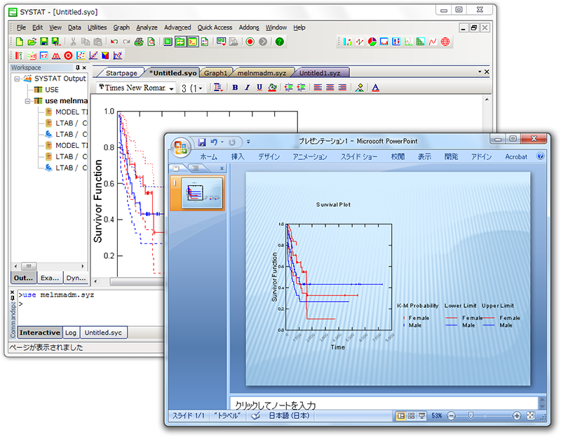
Task: Click the Undo icon in SYSTAT toolbar
Action: click(x=114, y=42)
